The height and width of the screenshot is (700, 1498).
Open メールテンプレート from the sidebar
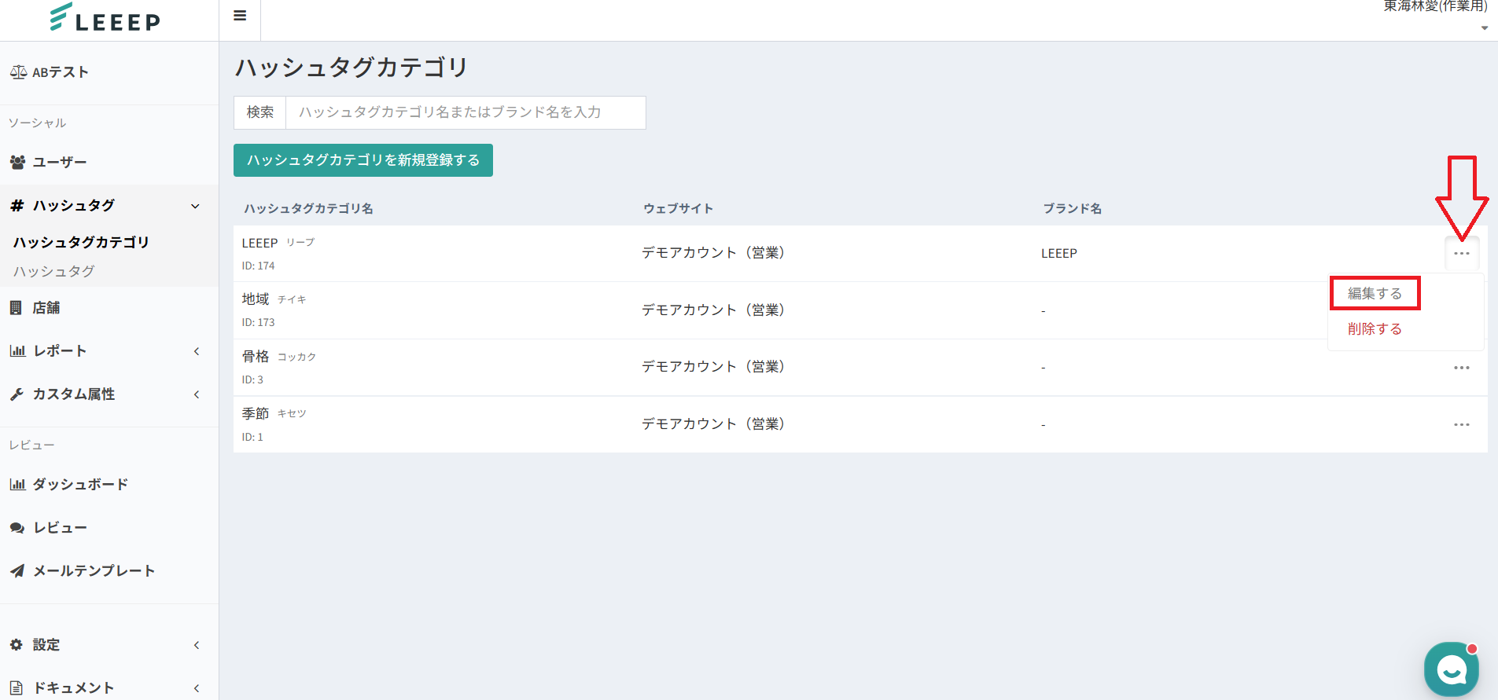pos(93,571)
